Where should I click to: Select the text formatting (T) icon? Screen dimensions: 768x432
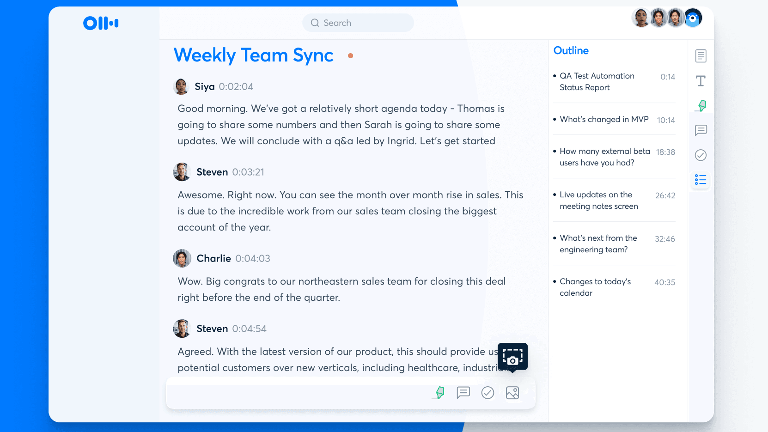click(x=701, y=80)
